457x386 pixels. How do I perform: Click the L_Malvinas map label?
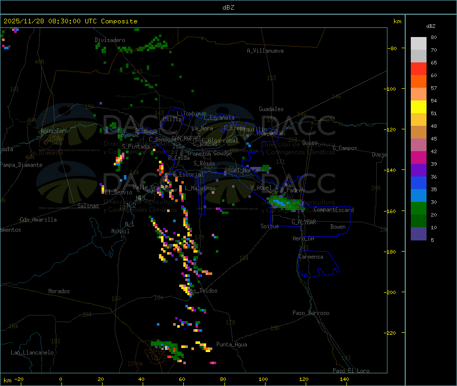click(x=200, y=188)
